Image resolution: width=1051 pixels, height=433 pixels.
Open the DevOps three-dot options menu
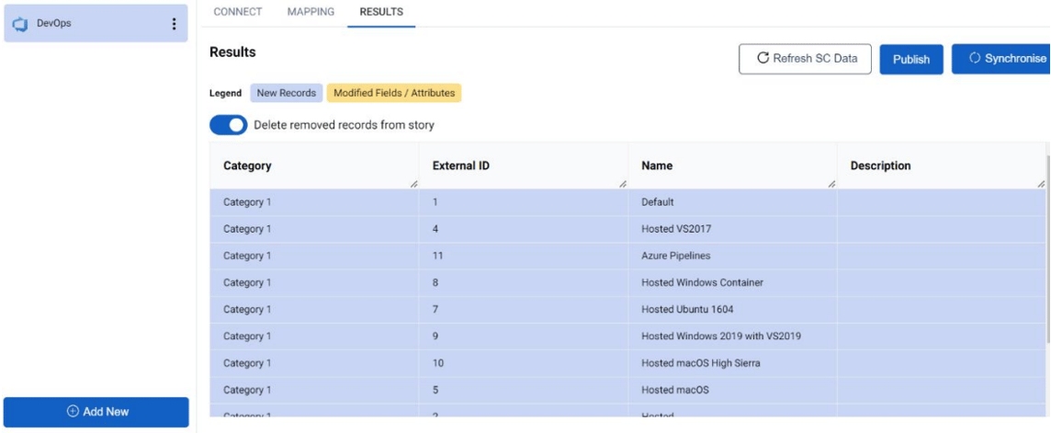coord(175,24)
